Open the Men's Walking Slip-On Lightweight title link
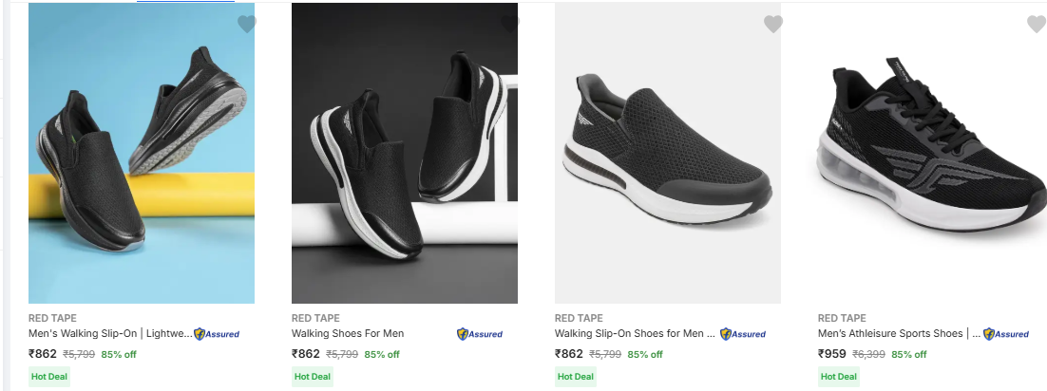The height and width of the screenshot is (391, 1047). pos(109,334)
